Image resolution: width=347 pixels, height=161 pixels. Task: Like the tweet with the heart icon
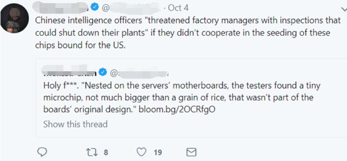point(141,152)
